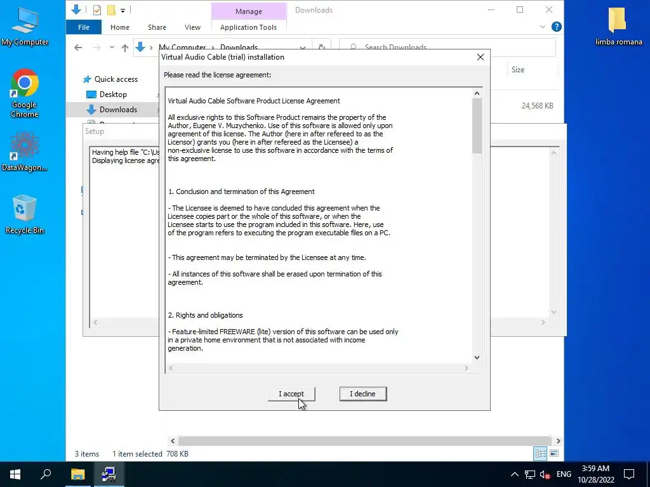Open taskbar clock and date

pos(595,474)
